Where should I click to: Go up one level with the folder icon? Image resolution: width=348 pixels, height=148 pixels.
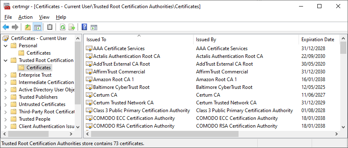28,27
